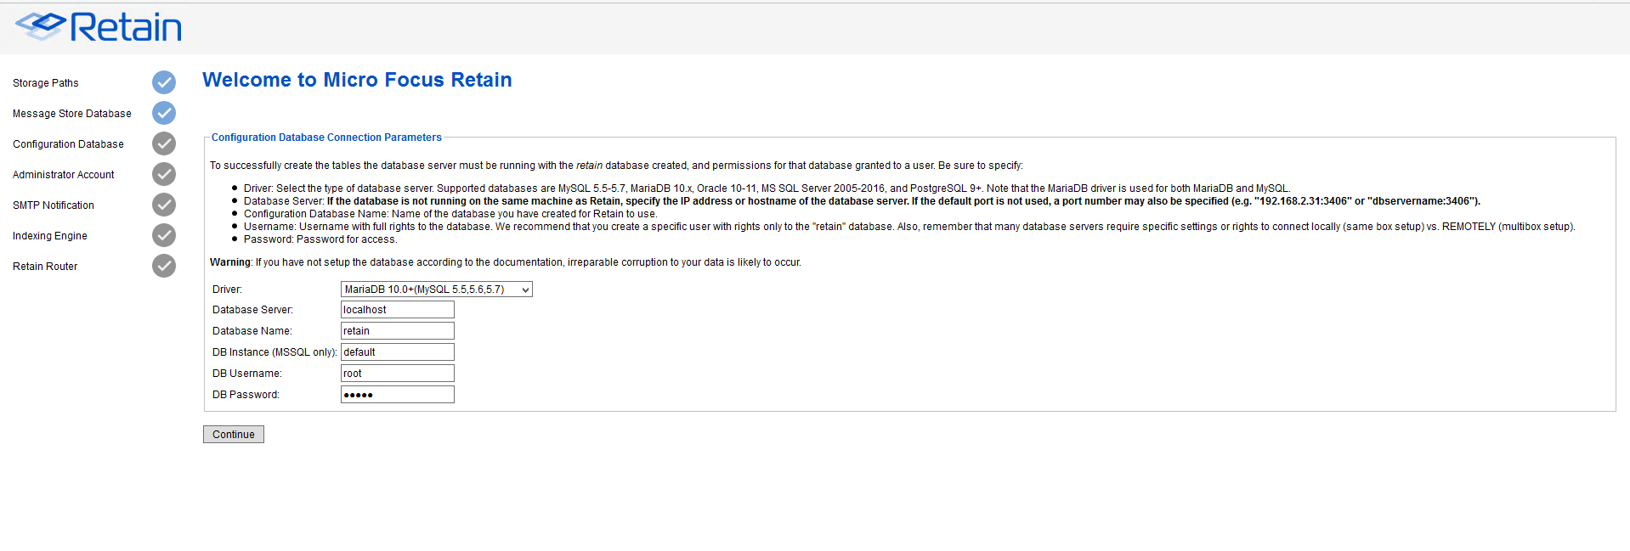Image resolution: width=1630 pixels, height=551 pixels.
Task: Click the Retain logo
Action: tap(99, 27)
